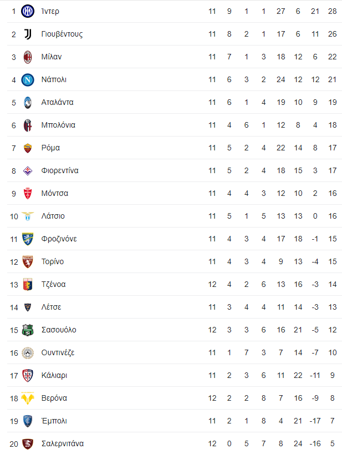The width and height of the screenshot is (342, 454).
Task: Open the Γιουβέντους team name
Action: click(x=62, y=34)
